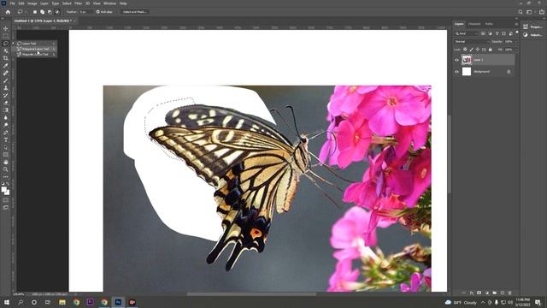Select the Dodge tool
Image resolution: width=547 pixels, height=308 pixels.
6,125
